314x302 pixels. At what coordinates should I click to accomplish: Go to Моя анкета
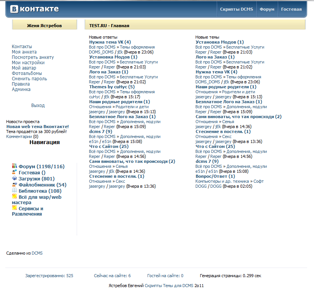(x=24, y=52)
